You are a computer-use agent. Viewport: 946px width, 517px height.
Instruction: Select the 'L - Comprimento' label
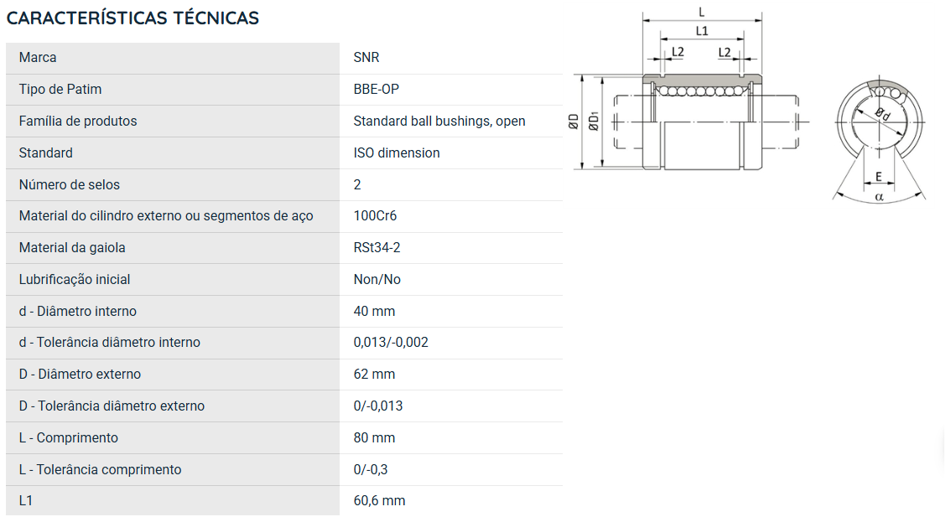coord(68,438)
